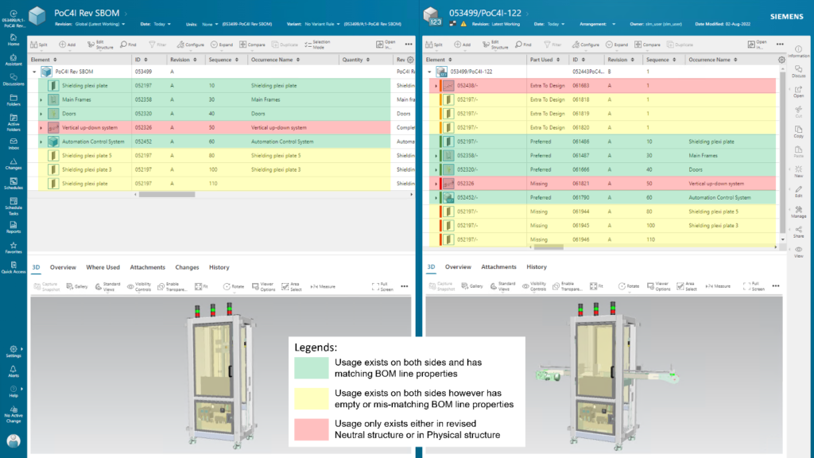The height and width of the screenshot is (458, 814).
Task: Expand the Main Frames tree row
Action: (41, 99)
